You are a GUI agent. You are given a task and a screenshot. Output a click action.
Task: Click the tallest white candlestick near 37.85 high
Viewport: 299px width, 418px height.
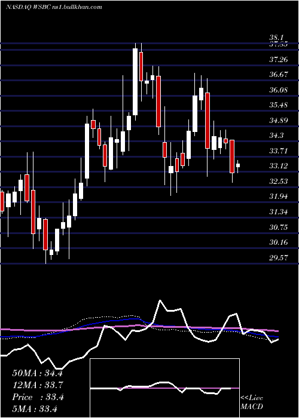pos(135,82)
